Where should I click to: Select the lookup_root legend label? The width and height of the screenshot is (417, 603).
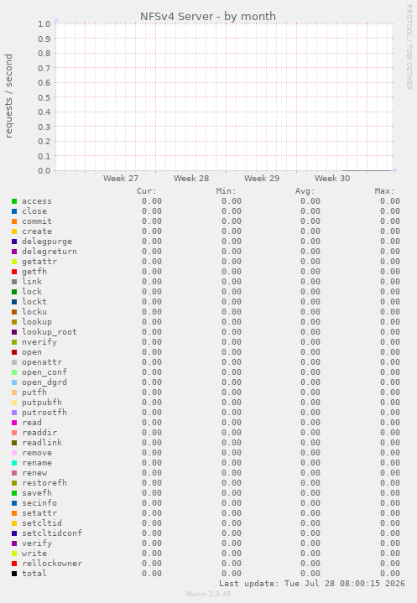(x=50, y=332)
